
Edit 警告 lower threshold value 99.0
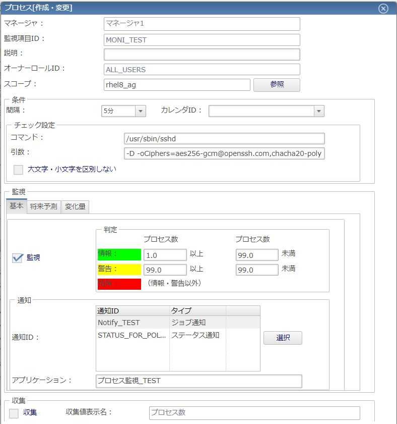pos(165,270)
